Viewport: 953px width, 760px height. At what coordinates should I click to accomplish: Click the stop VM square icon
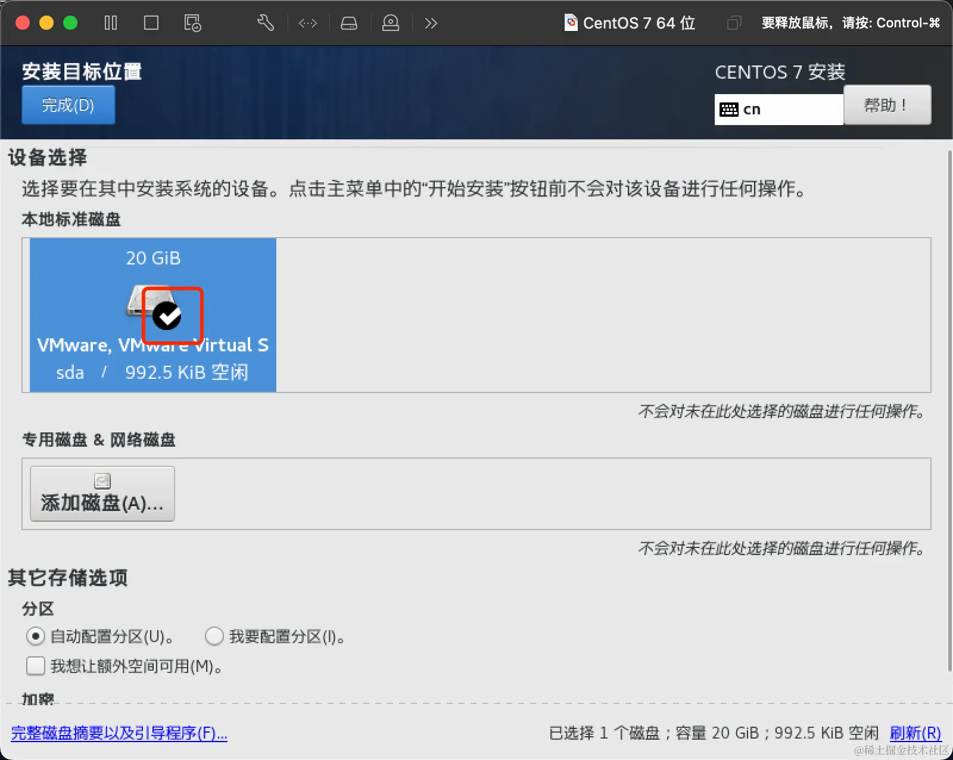point(151,23)
